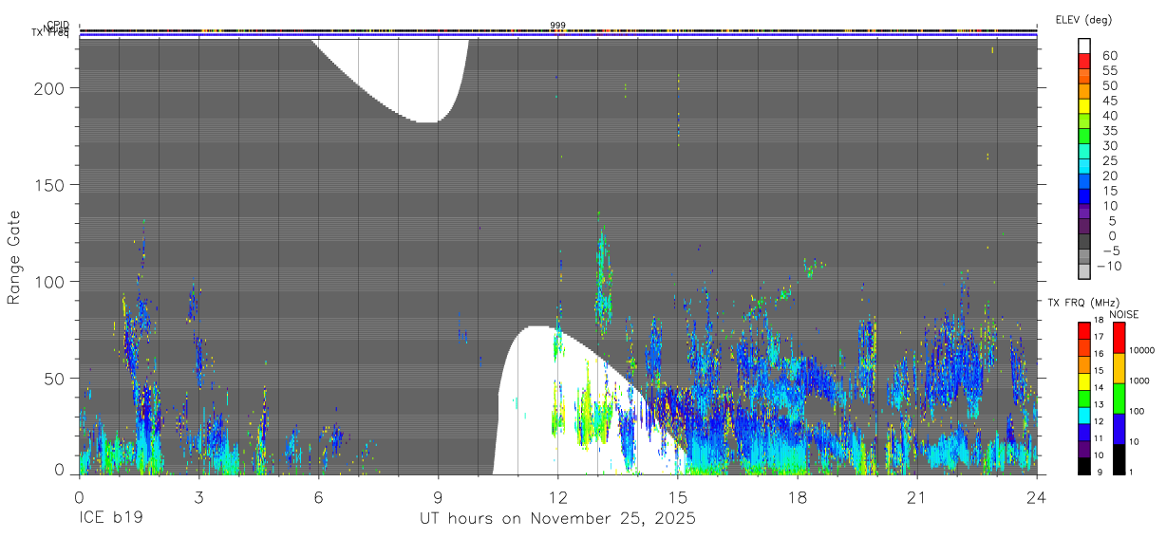
Task: Select the blue segment of the NOISE color bar
Action: tap(1118, 429)
